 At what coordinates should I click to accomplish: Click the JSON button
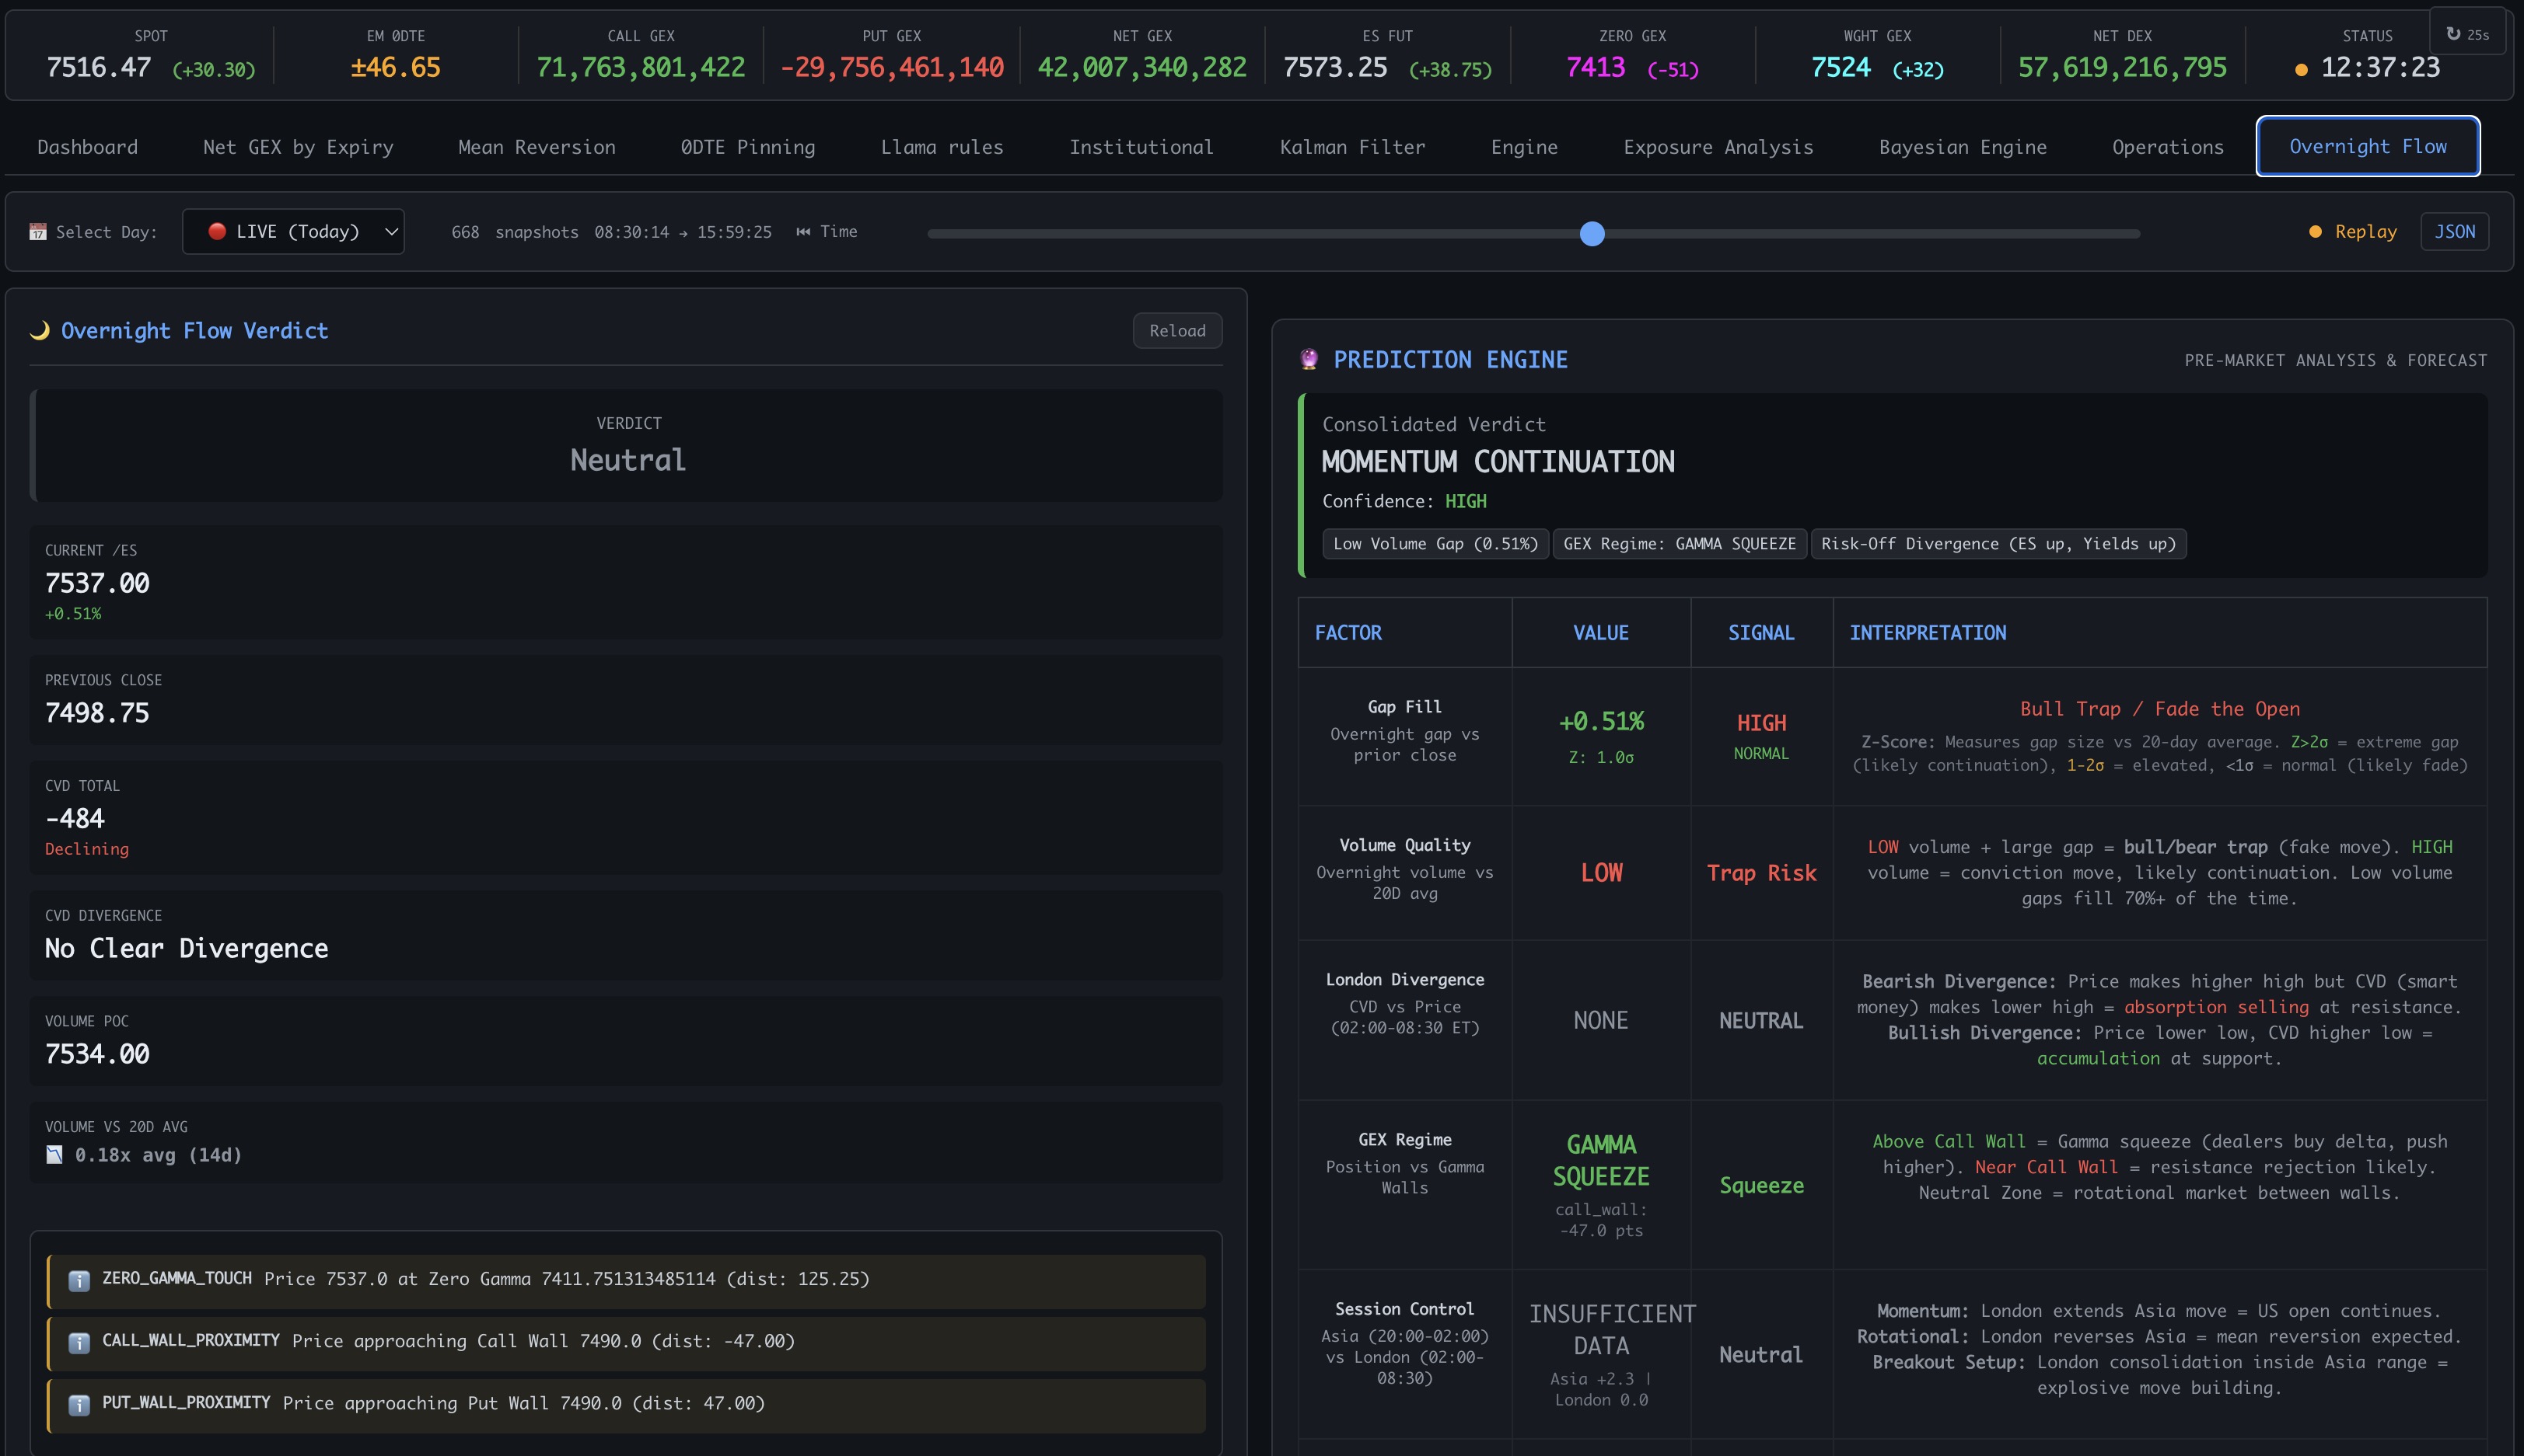pos(2454,232)
